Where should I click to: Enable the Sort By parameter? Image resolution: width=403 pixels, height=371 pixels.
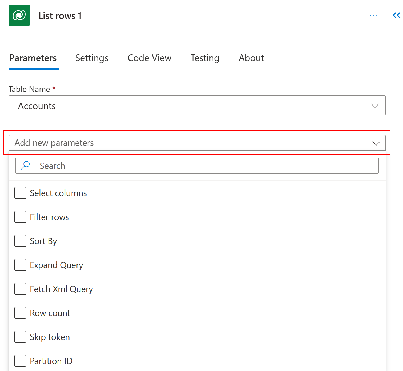click(20, 241)
